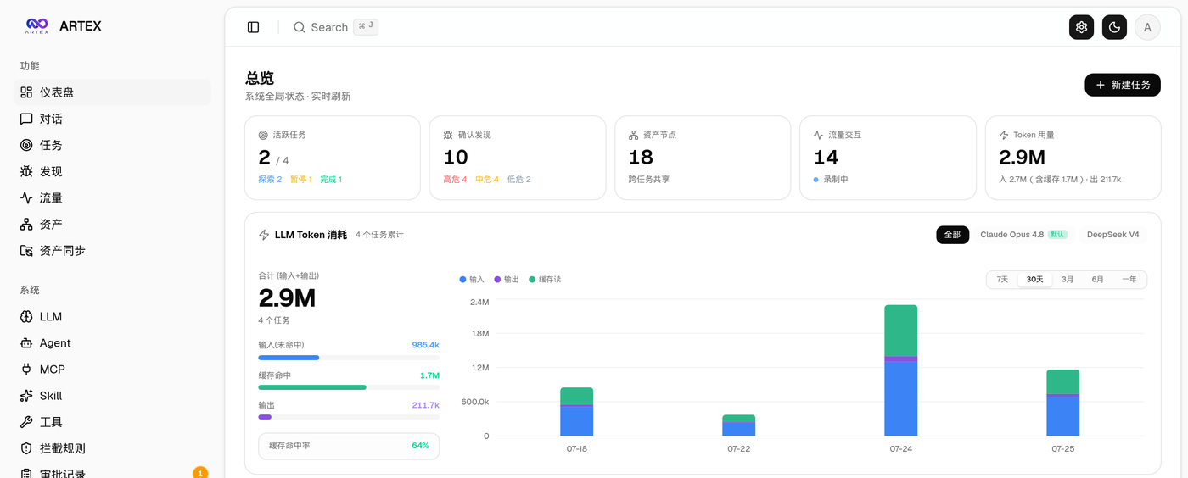The width and height of the screenshot is (1188, 478).
Task: Go to the 对话 page
Action: pos(112,119)
